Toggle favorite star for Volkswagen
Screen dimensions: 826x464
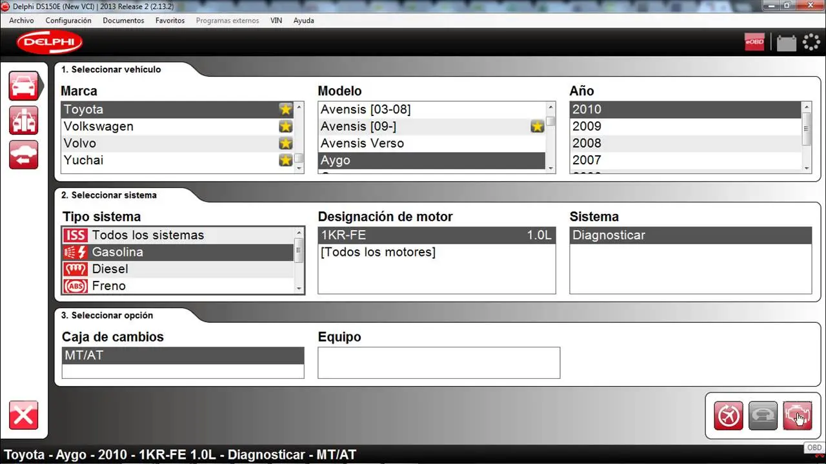coord(286,126)
